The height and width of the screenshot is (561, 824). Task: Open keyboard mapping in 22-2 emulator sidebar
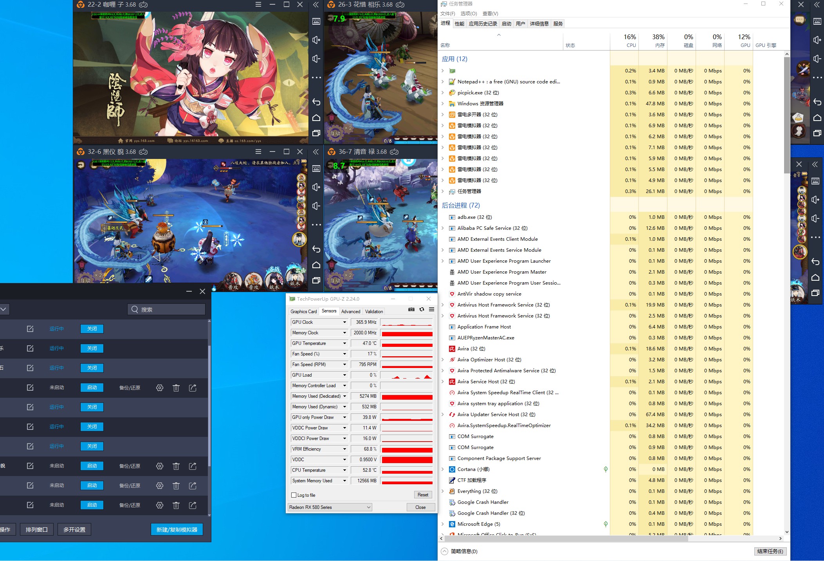pyautogui.click(x=316, y=21)
